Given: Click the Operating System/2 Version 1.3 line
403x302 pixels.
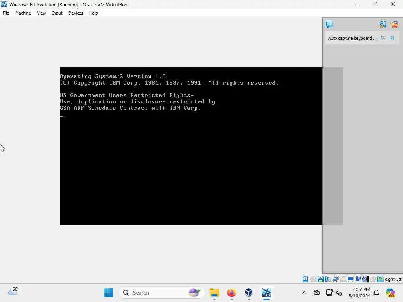Looking at the screenshot, I should click(113, 76).
